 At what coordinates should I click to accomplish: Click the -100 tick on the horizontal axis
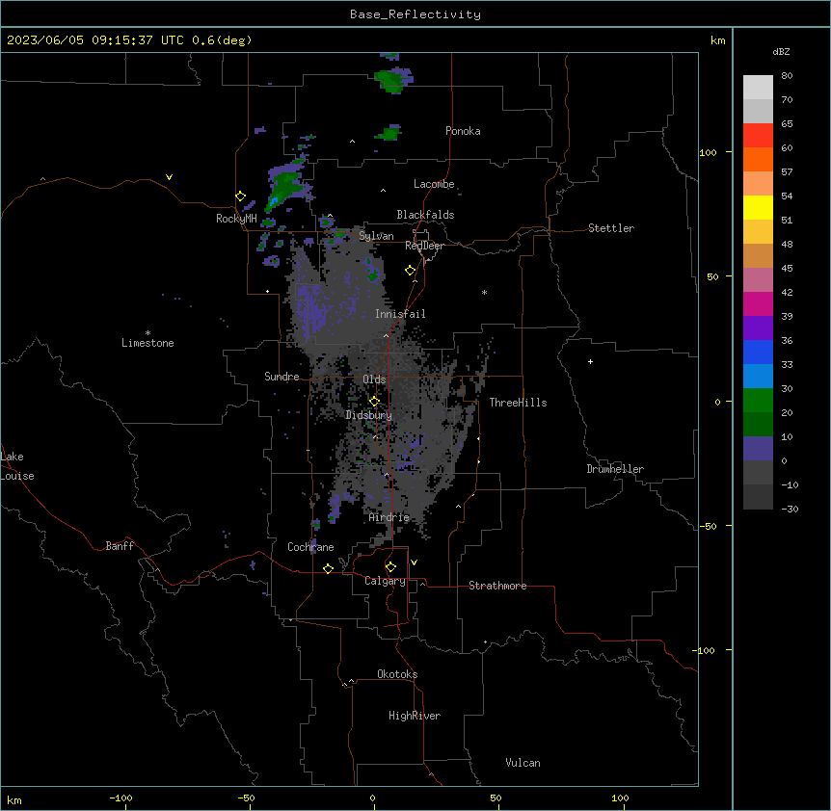click(121, 798)
